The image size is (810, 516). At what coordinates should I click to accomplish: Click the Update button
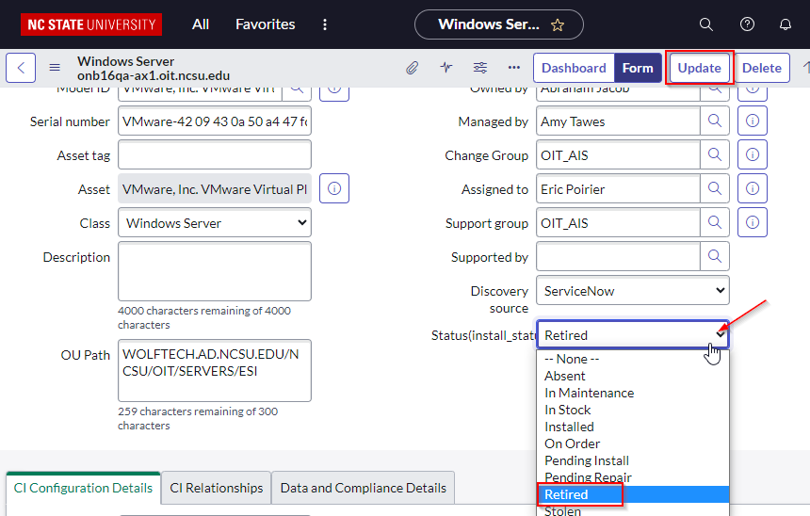699,68
